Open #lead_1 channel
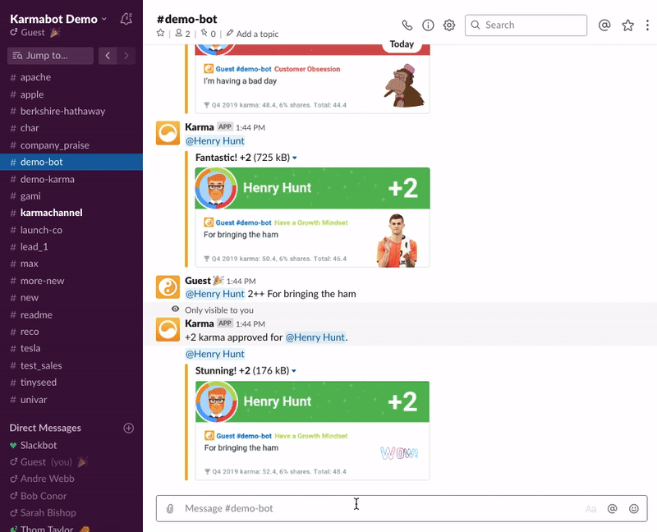 coord(71,247)
